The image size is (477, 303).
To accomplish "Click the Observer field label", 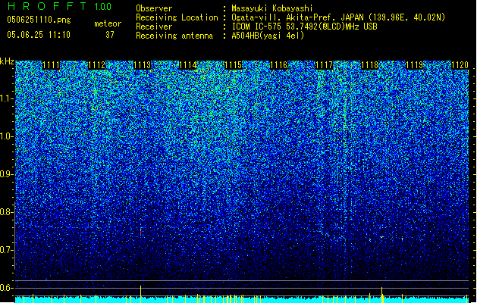I will tap(154, 8).
